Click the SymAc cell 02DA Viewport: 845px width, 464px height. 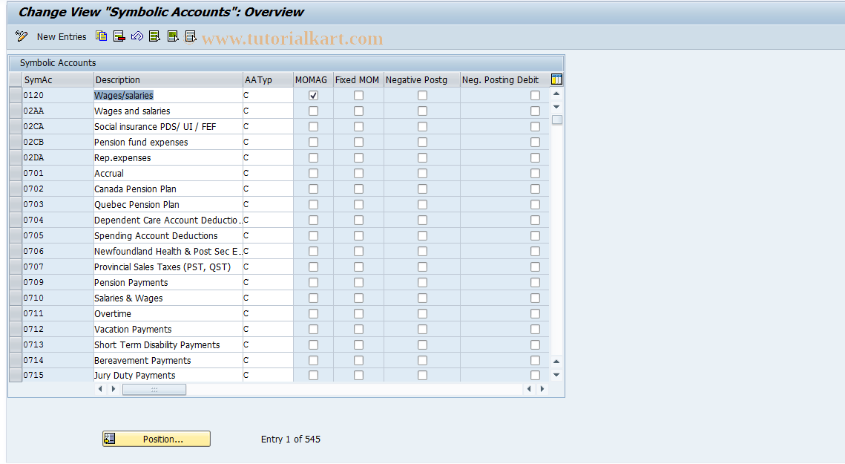[58, 158]
